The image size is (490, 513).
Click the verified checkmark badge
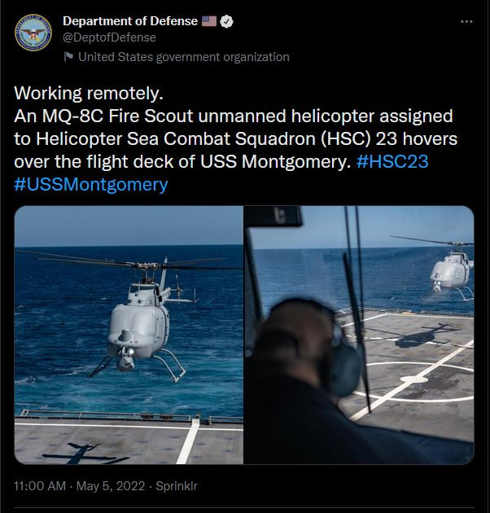point(226,22)
